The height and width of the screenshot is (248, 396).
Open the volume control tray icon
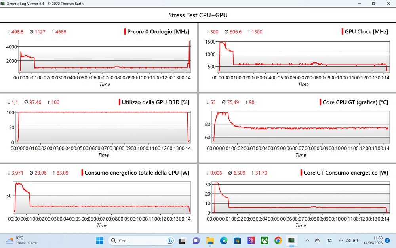348,240
